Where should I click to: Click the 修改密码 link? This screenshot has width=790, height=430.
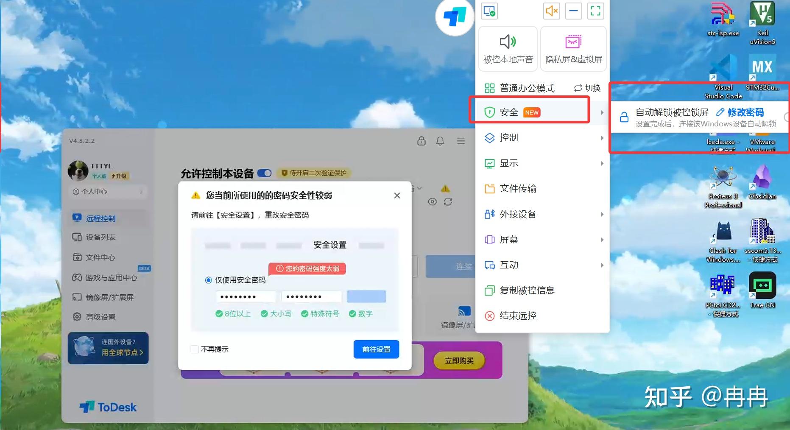pos(745,112)
